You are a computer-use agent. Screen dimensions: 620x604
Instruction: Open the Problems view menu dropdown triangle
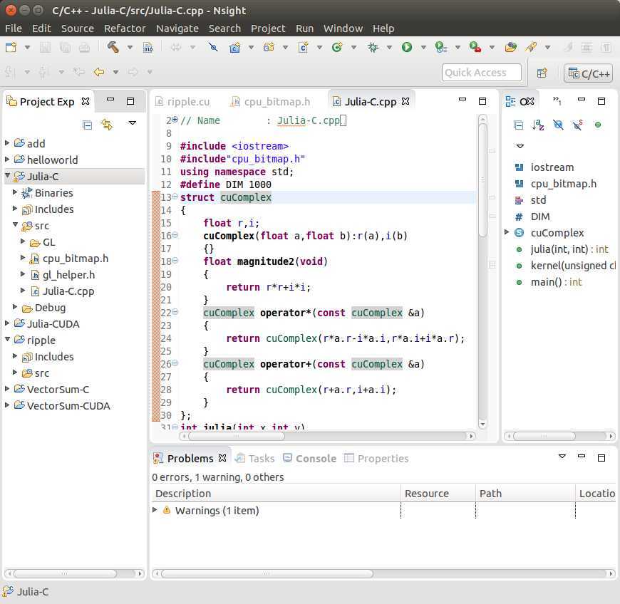562,457
